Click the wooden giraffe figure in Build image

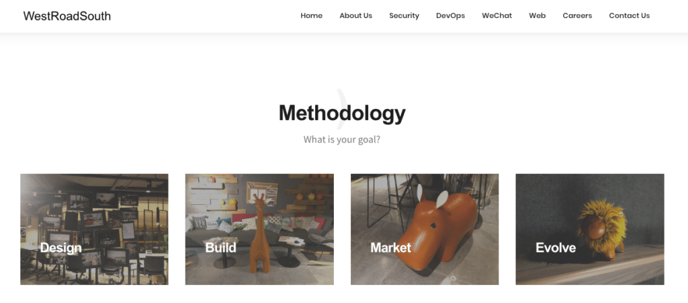259,234
